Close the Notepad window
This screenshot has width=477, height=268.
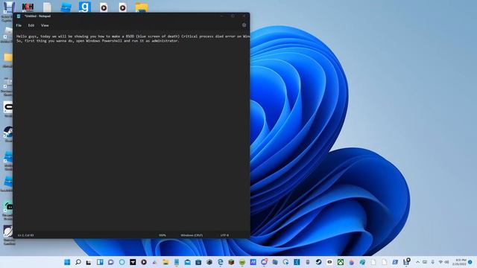click(x=244, y=16)
